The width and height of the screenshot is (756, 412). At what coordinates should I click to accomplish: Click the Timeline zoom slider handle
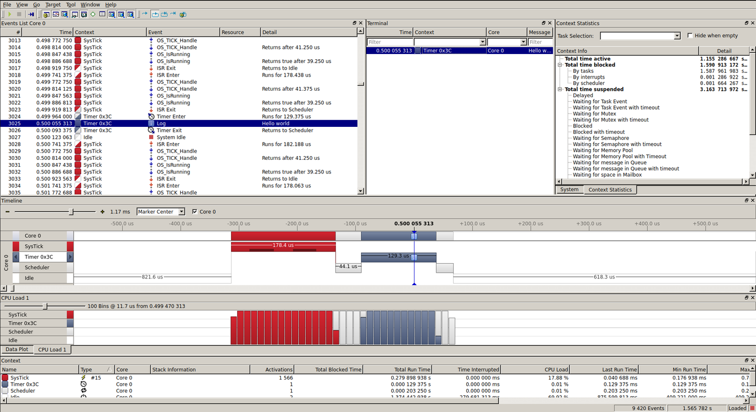tap(71, 212)
